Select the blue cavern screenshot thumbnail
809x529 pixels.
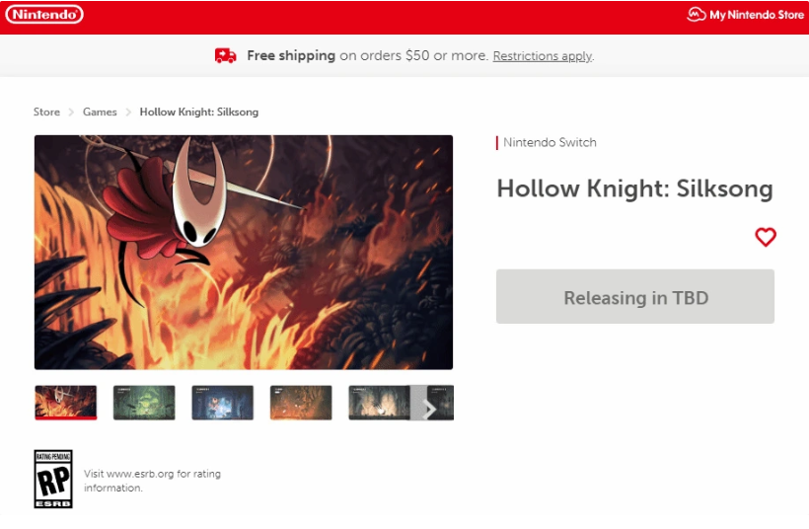pos(222,402)
